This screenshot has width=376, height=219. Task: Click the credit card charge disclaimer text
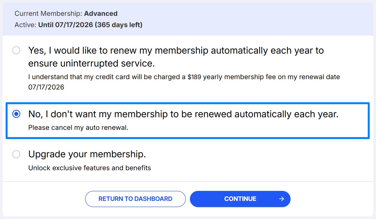129,77
